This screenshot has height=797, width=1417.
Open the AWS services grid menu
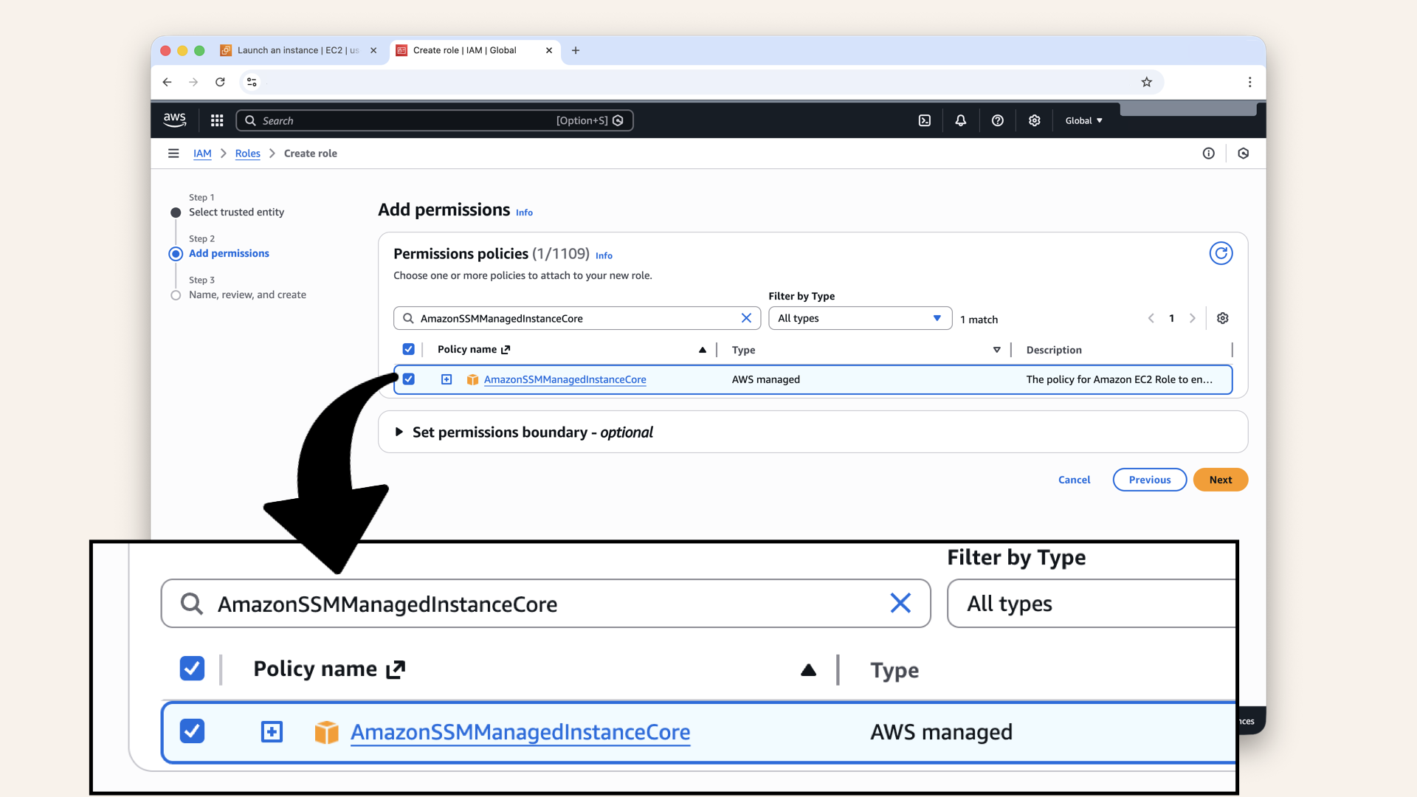point(216,120)
